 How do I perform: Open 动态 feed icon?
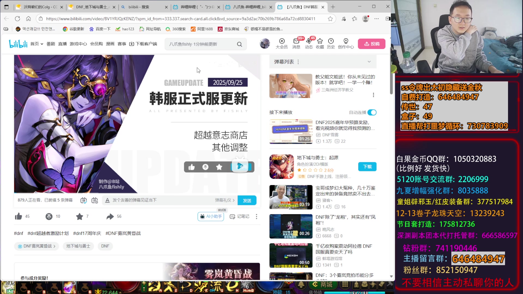pos(309,44)
